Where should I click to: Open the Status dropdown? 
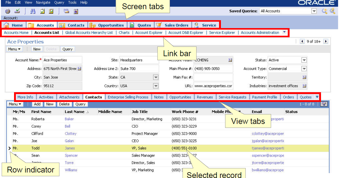304,60
